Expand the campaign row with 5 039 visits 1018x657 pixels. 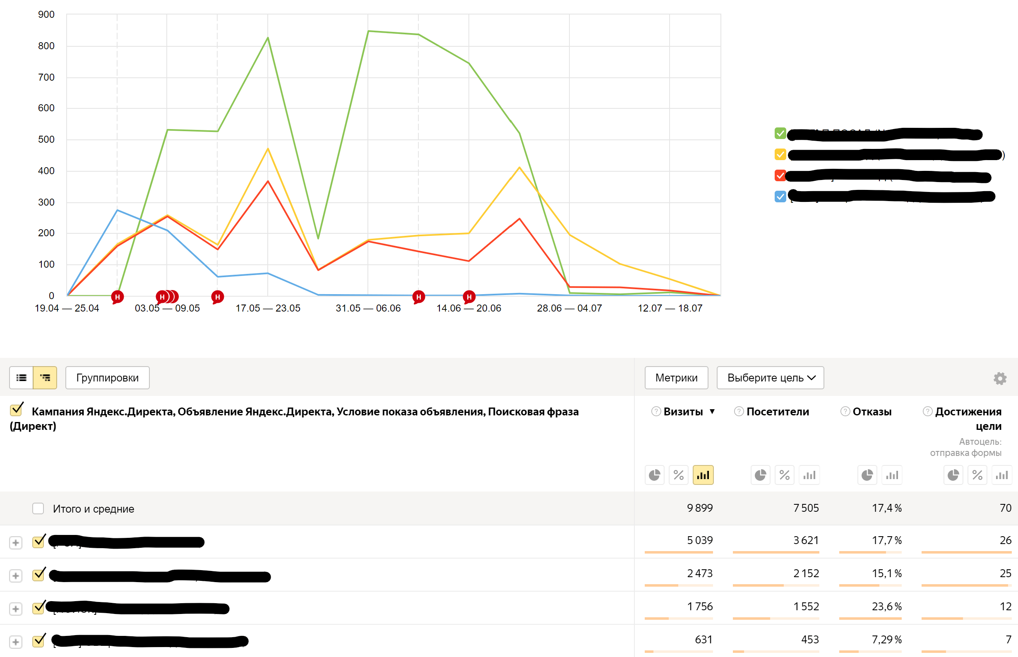coord(16,543)
